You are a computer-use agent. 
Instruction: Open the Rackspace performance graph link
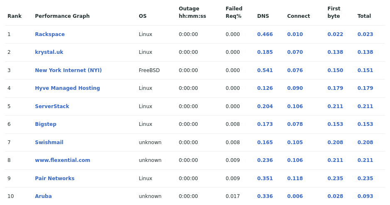[x=50, y=34]
